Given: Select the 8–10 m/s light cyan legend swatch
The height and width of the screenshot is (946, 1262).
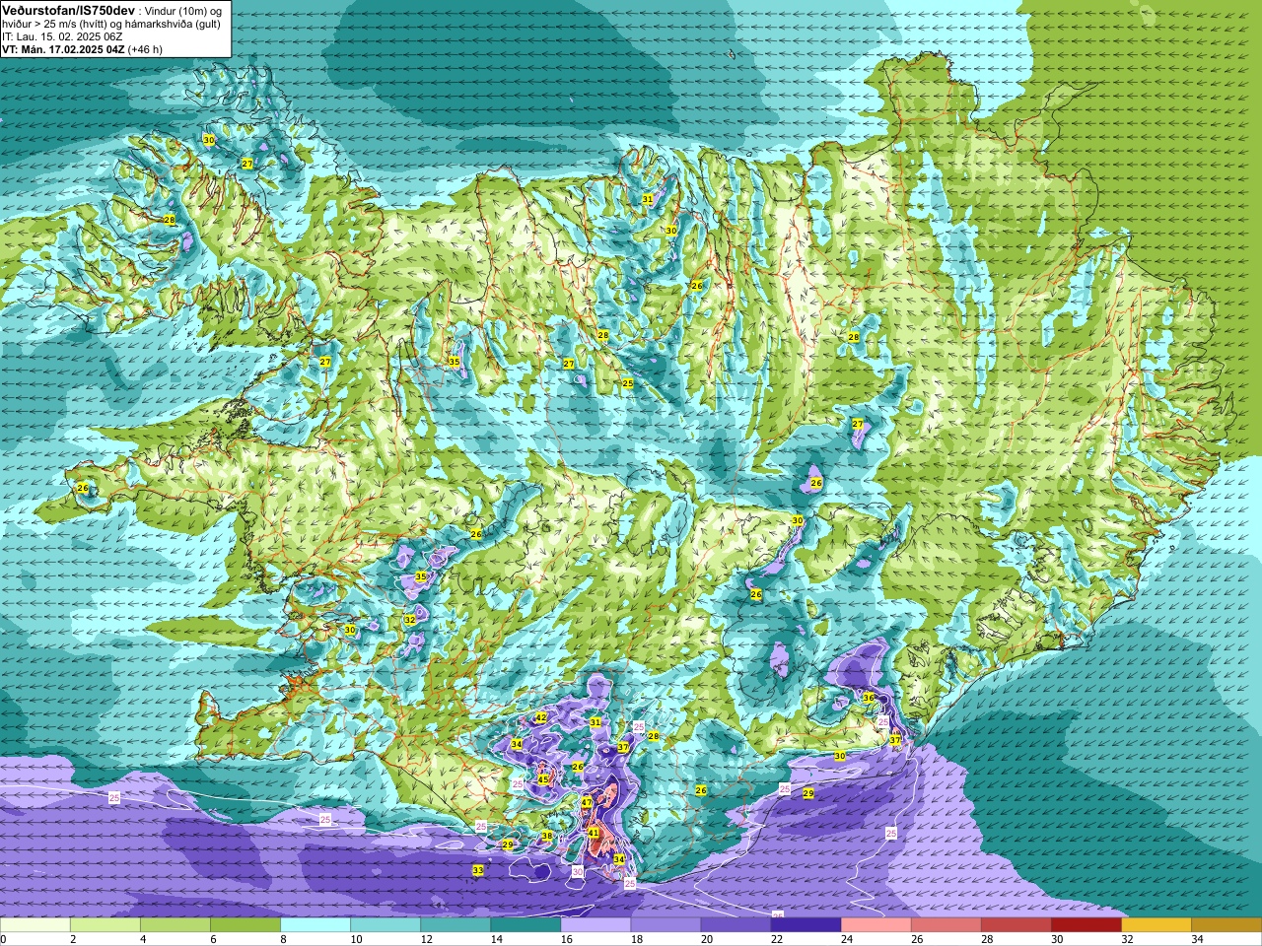Looking at the screenshot, I should (315, 925).
